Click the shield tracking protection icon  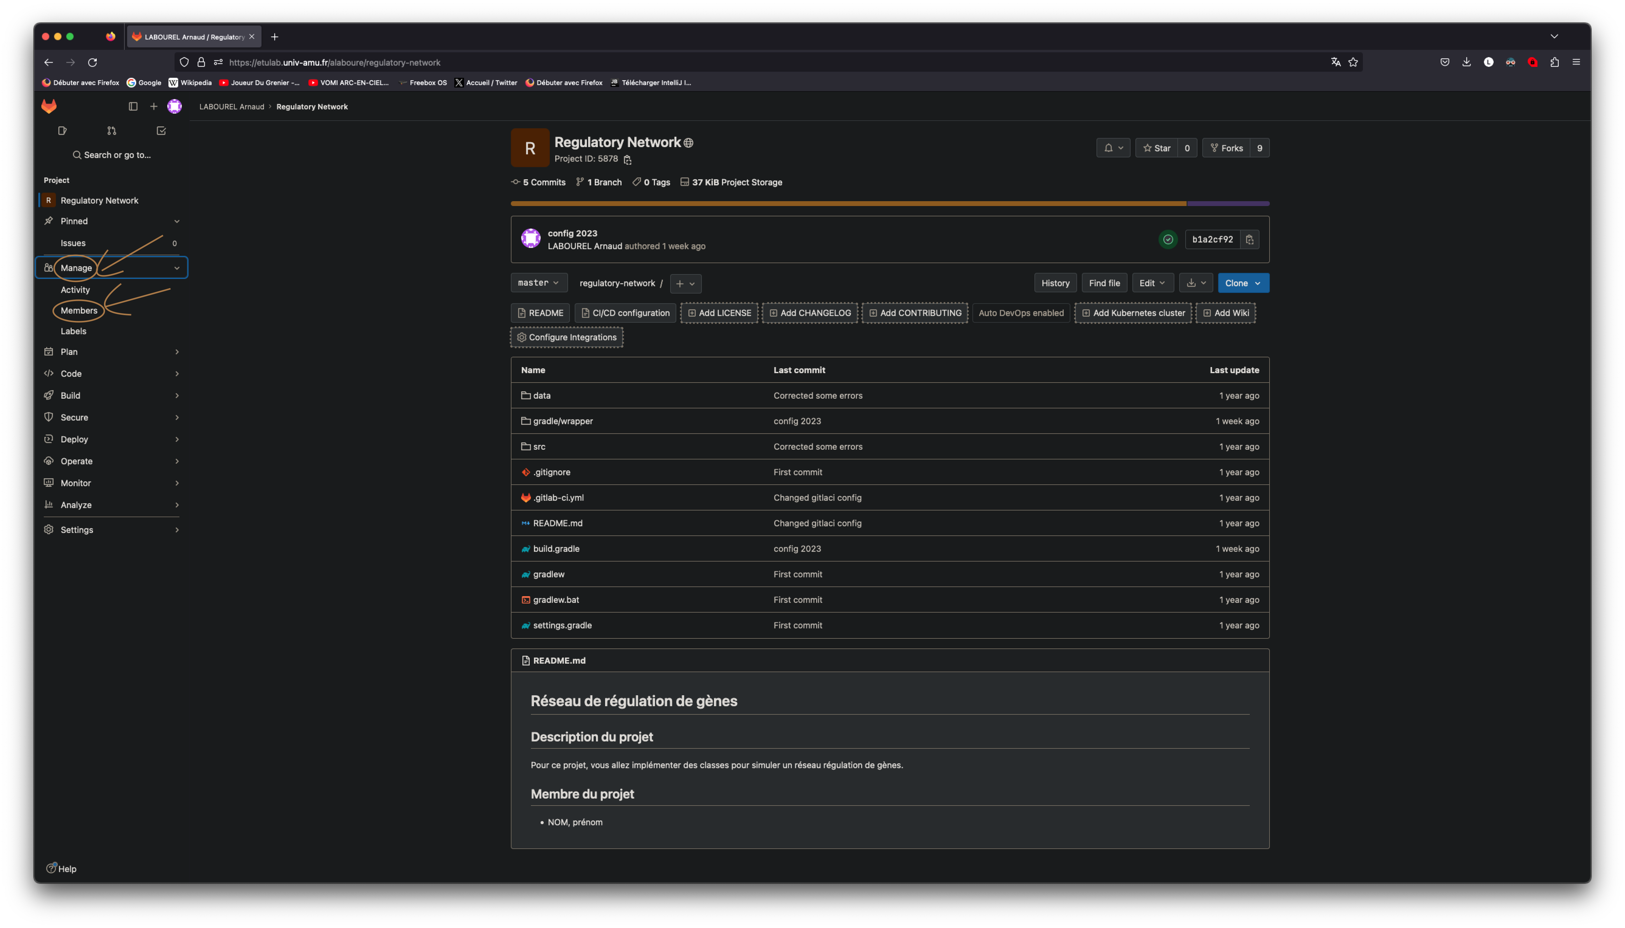click(184, 63)
